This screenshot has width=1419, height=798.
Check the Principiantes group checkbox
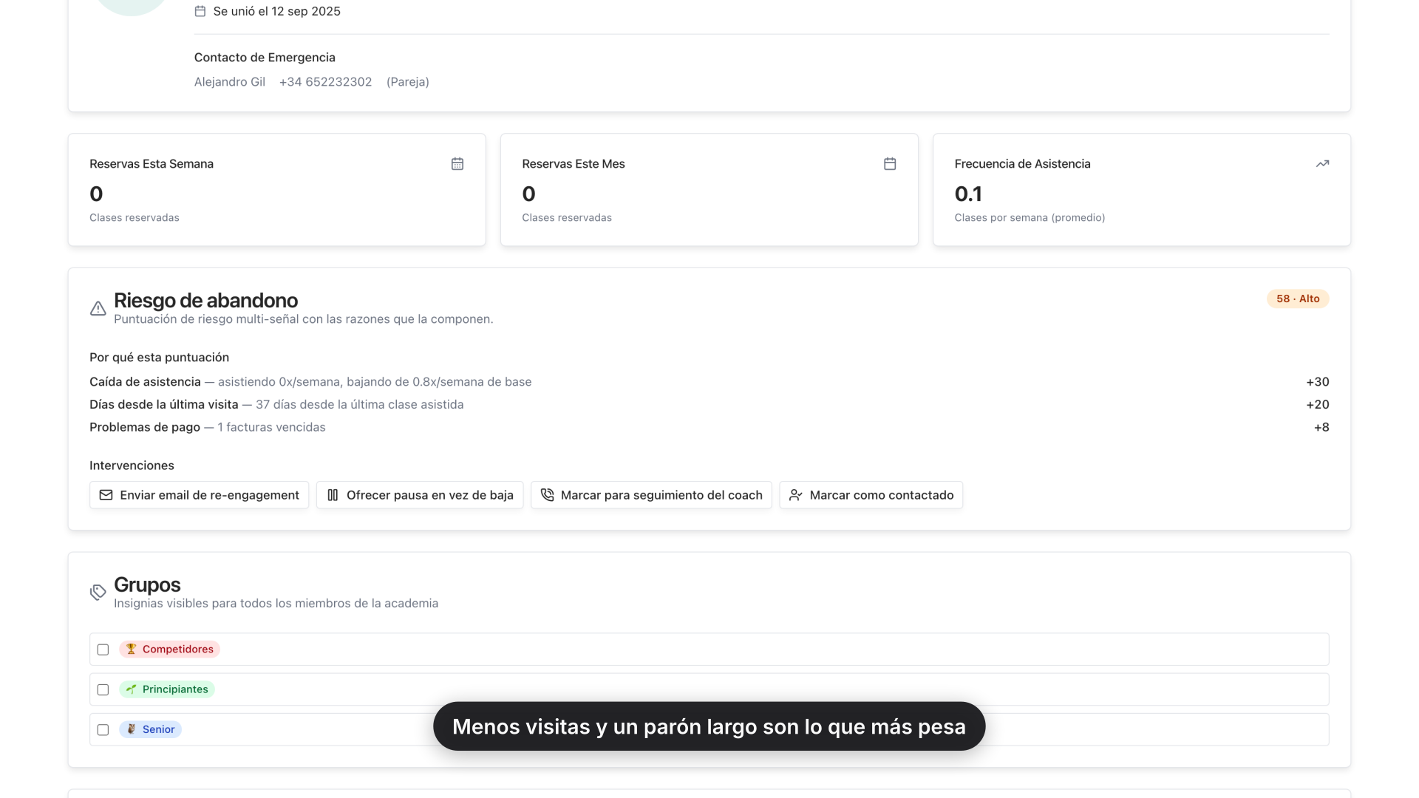103,689
